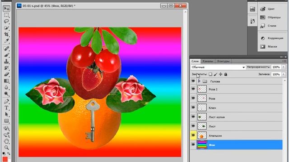Select the Gradient tool
The width and height of the screenshot is (289, 162).
[x=6, y=81]
